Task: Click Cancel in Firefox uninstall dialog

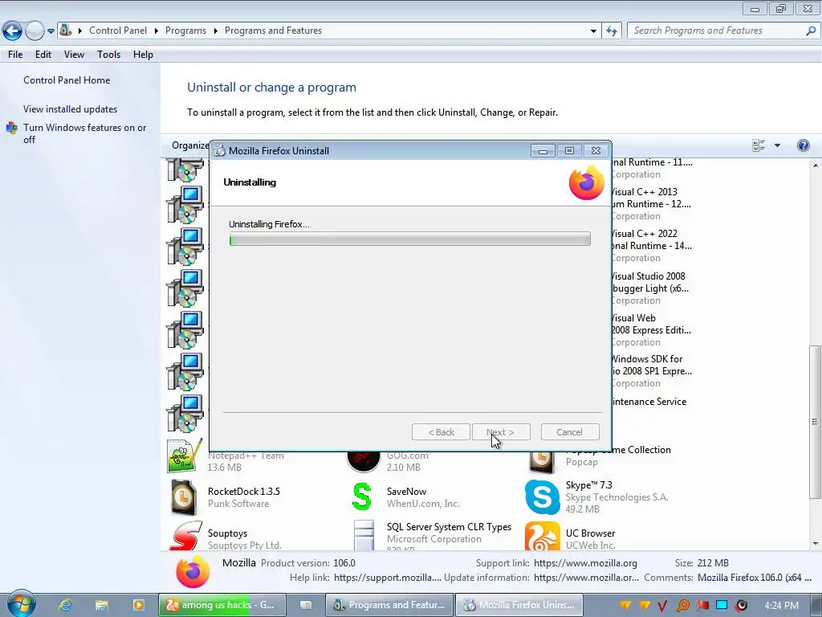Action: point(569,432)
